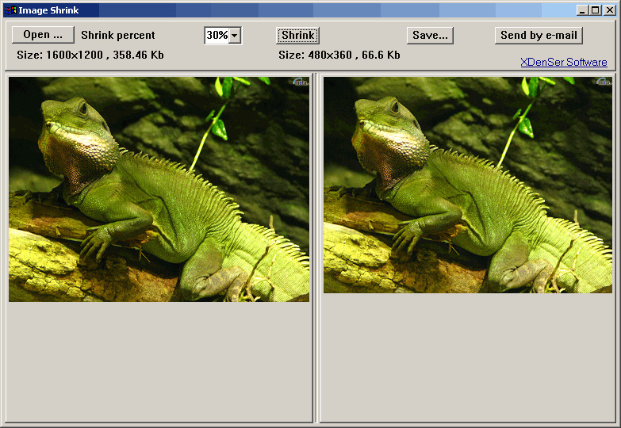Open the shrink percent dropdown arrow
Screen dimensions: 621x428
pyautogui.click(x=235, y=36)
